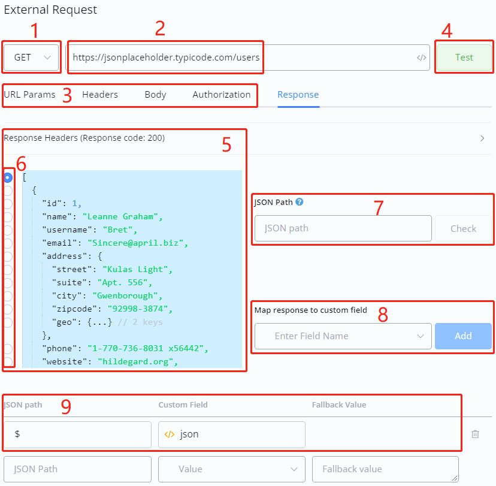Delete the json mapping row

tap(475, 434)
